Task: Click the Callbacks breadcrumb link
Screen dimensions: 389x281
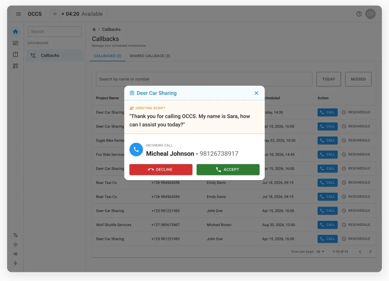Action: [x=111, y=29]
